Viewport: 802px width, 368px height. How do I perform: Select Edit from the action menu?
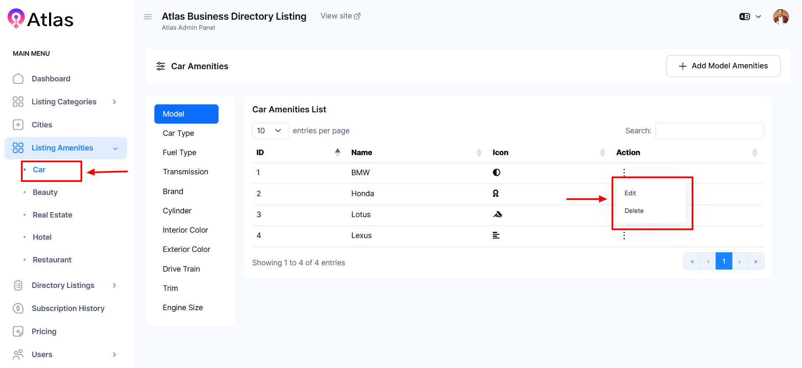pos(630,193)
